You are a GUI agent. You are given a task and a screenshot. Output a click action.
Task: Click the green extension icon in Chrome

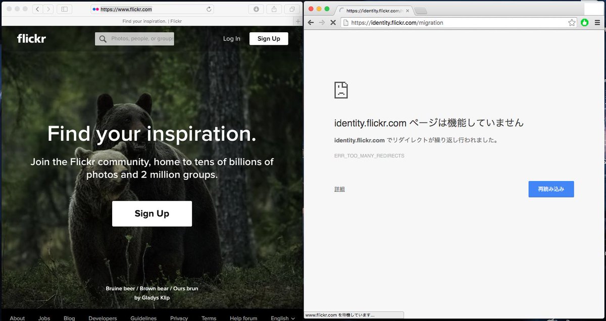click(585, 23)
